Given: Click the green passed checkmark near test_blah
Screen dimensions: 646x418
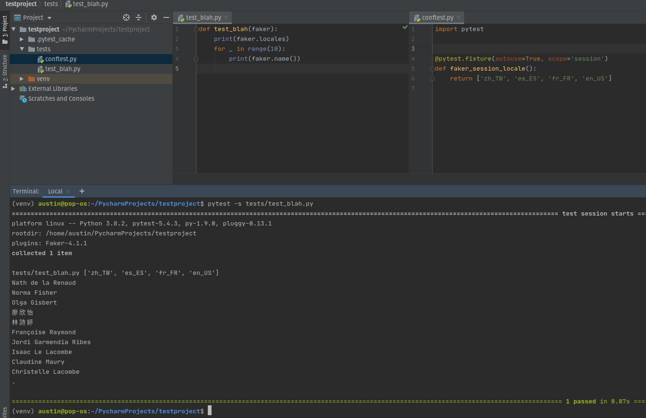Looking at the screenshot, I should click(x=405, y=27).
